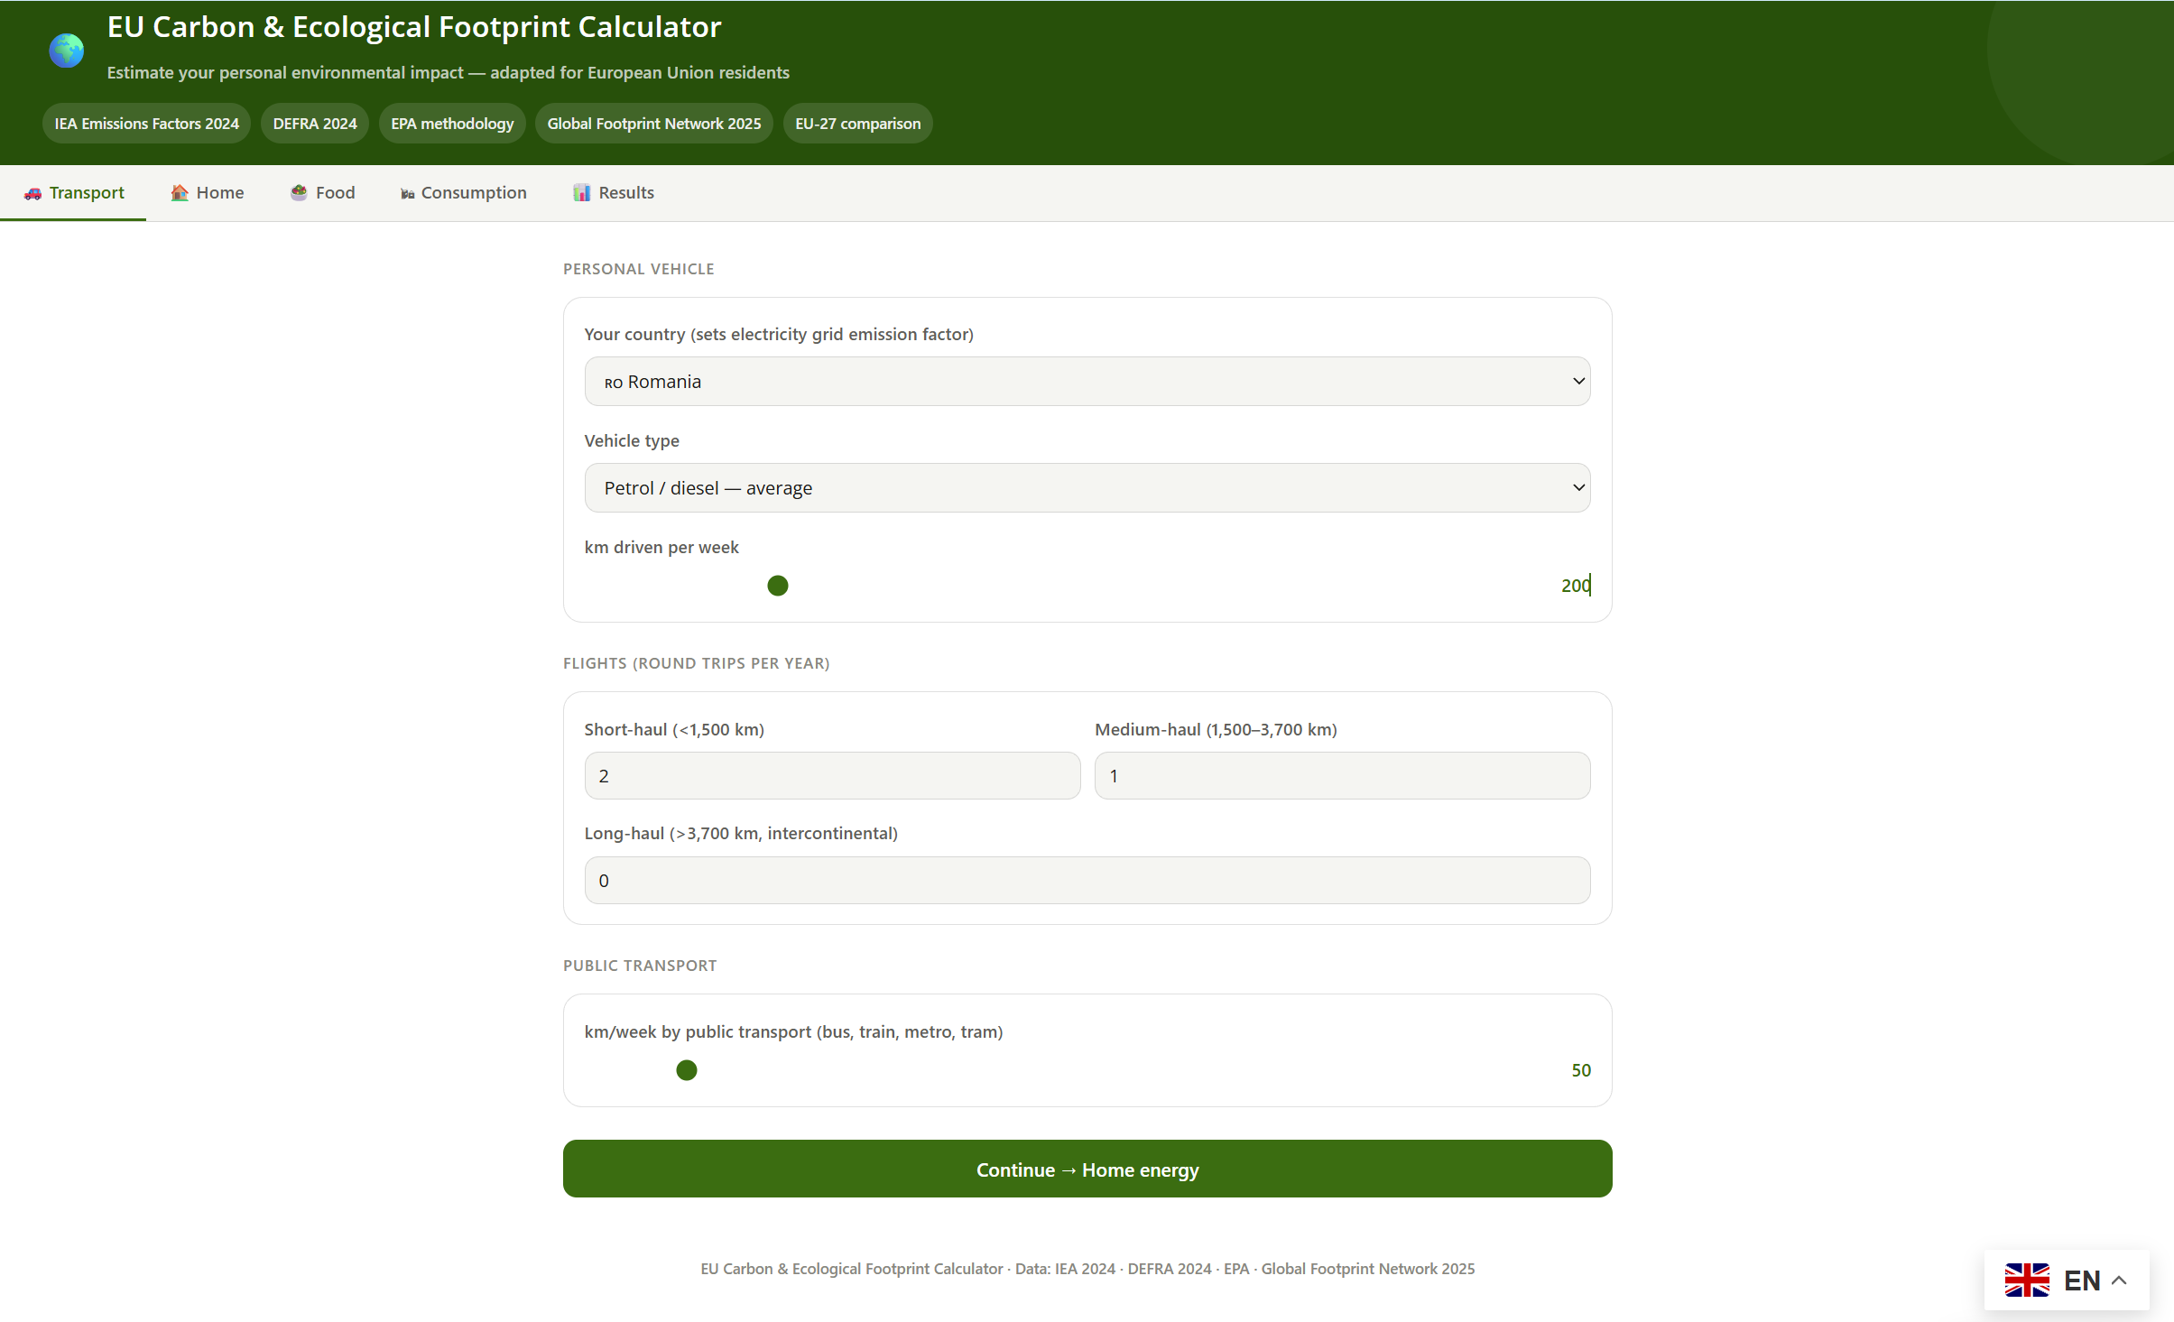Click the 'PERSONAL VEHICLE' section heading
This screenshot has width=2174, height=1322.
point(639,269)
